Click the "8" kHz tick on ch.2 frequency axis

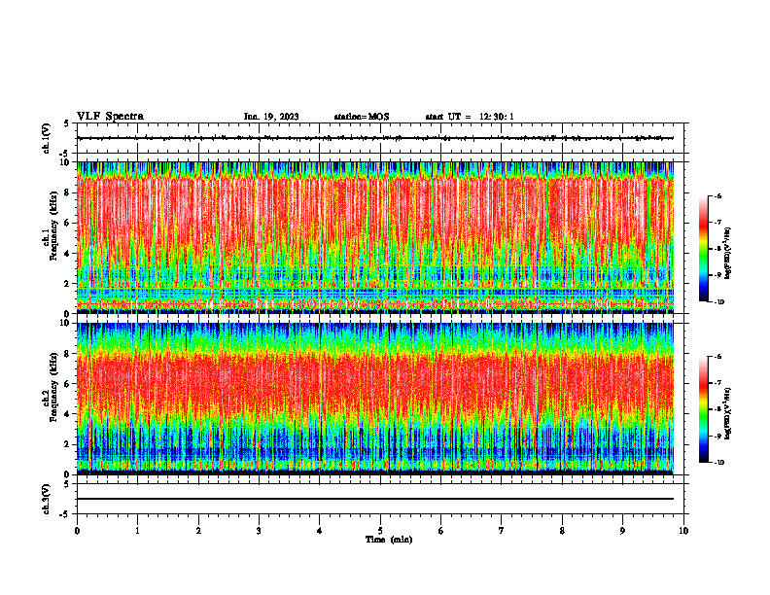pos(68,354)
